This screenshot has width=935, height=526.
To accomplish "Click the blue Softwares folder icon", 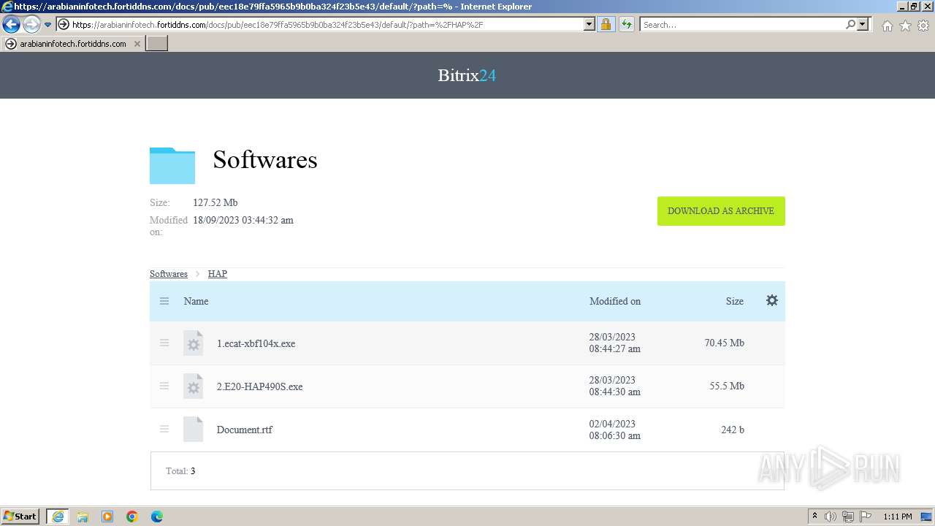I will [x=172, y=166].
